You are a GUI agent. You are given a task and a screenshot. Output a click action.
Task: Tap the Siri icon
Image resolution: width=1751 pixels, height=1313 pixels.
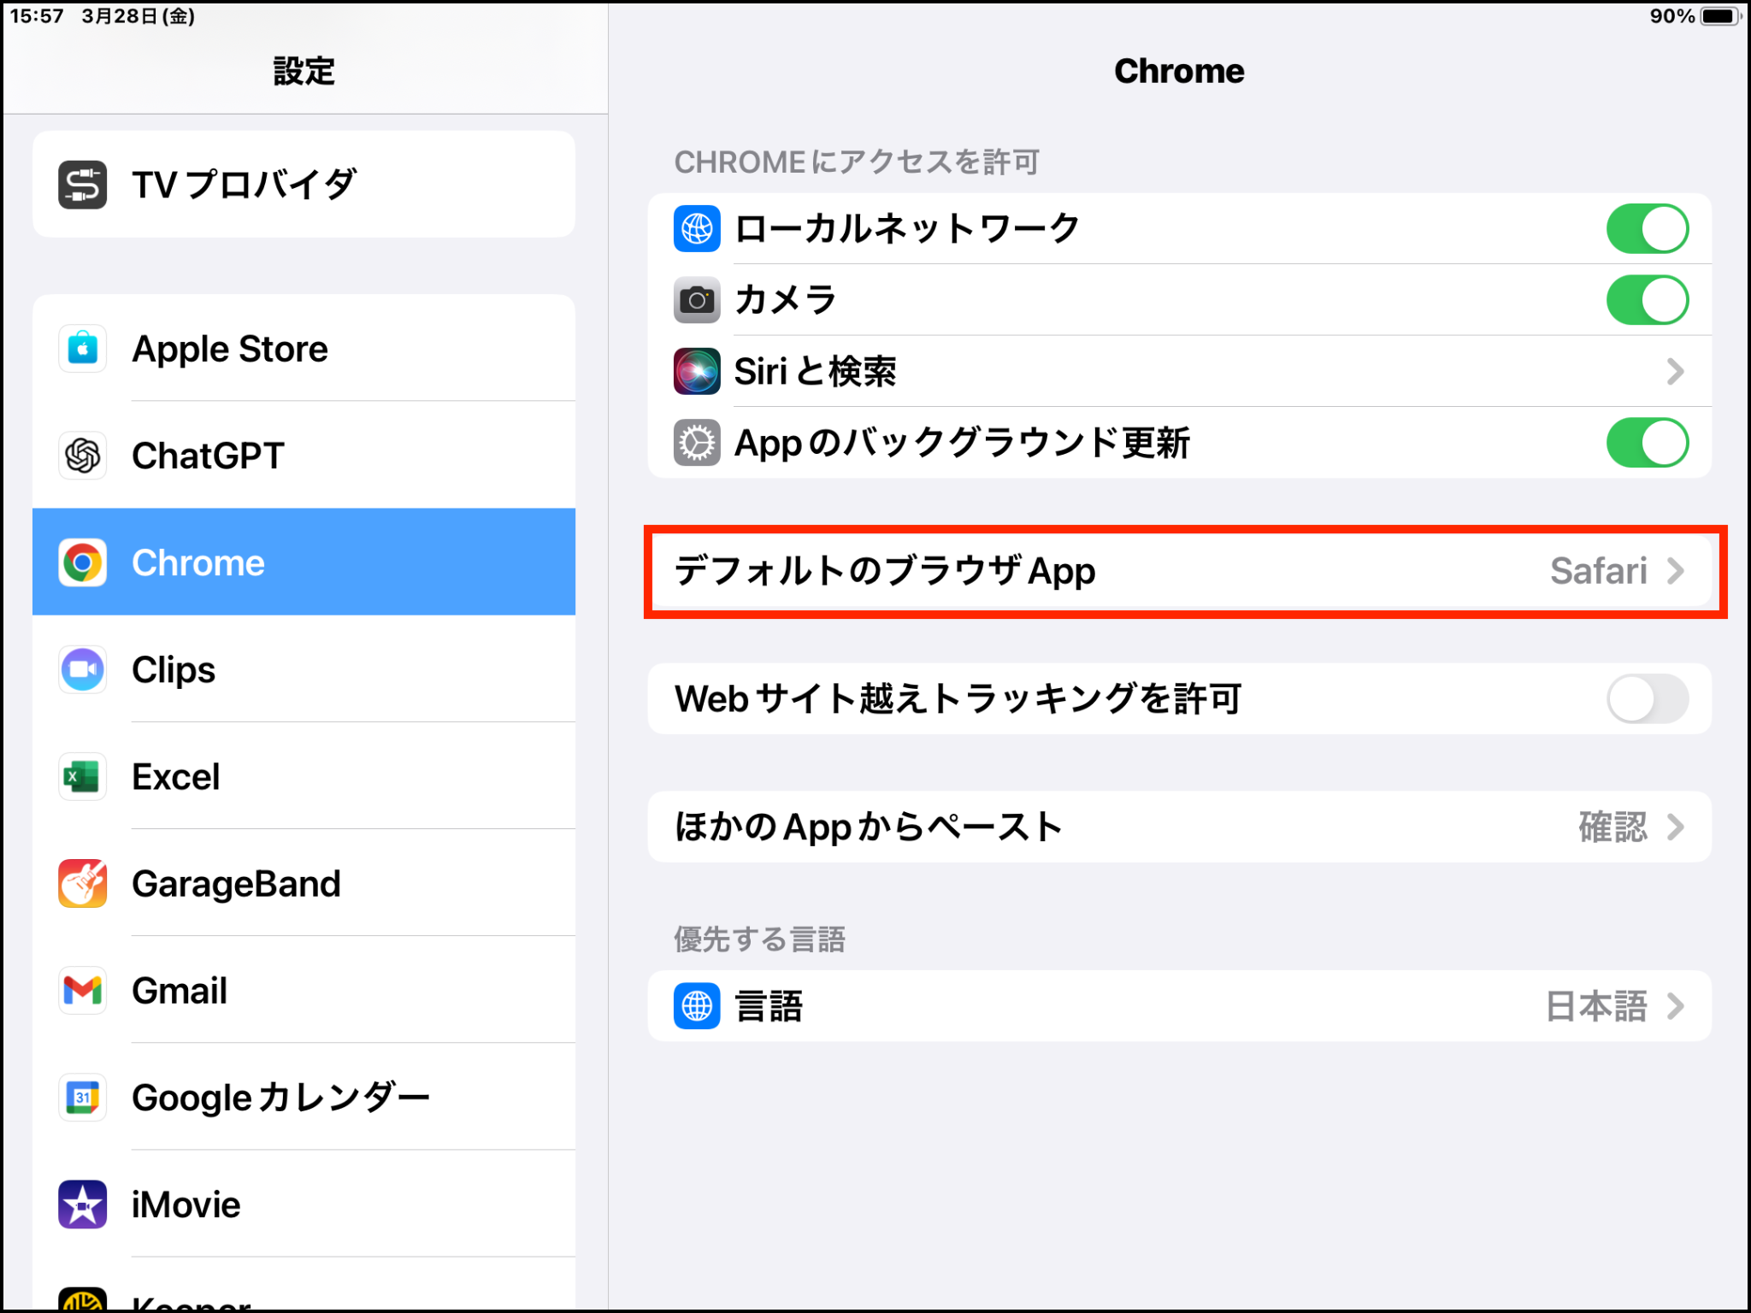pyautogui.click(x=697, y=371)
